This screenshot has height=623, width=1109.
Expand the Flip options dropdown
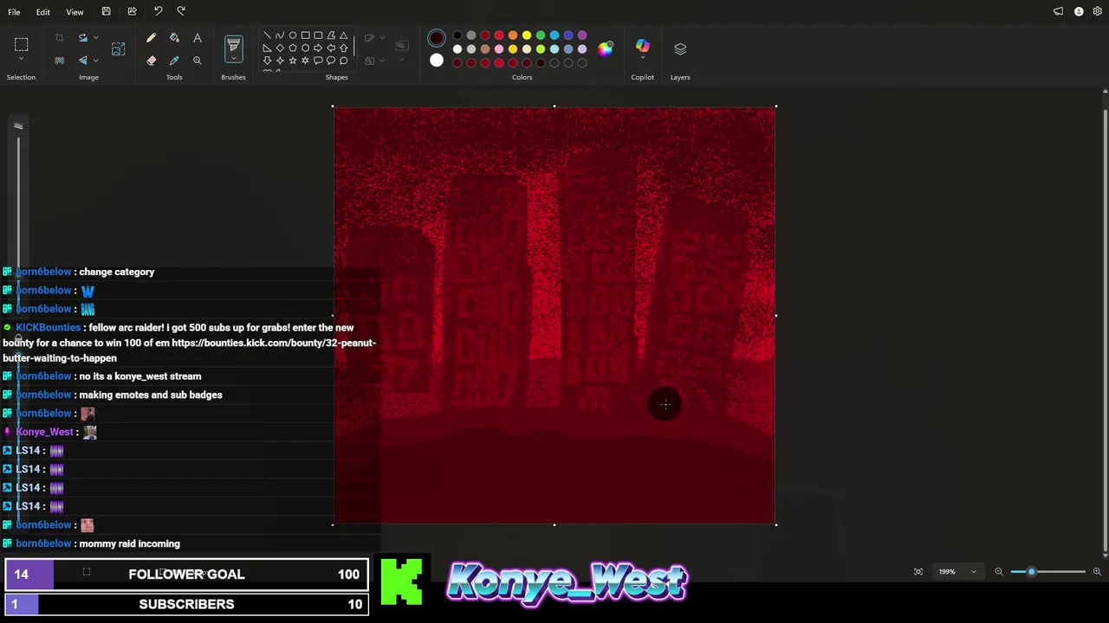click(95, 61)
